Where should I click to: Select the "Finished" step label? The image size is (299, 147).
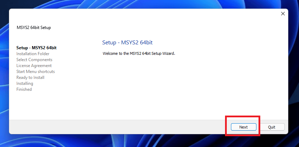coord(24,89)
